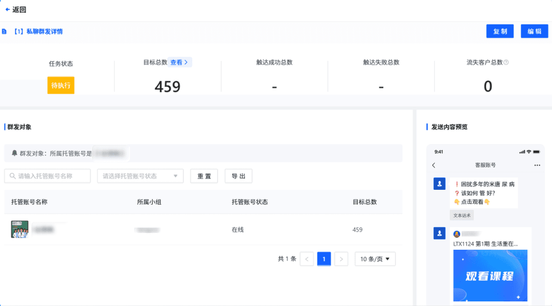Open 查看 link next to 目标总数

point(179,62)
